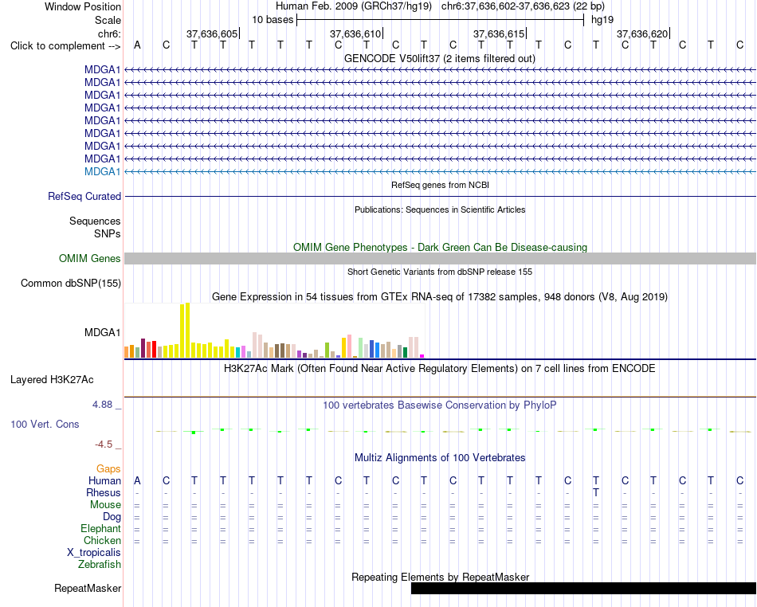Click the yellow-green bar in GTEx chart
757x607 pixels.
tap(327, 350)
